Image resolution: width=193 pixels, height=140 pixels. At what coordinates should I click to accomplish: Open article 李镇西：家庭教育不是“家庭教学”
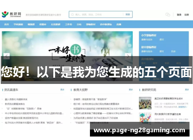pyautogui.click(x=90, y=99)
